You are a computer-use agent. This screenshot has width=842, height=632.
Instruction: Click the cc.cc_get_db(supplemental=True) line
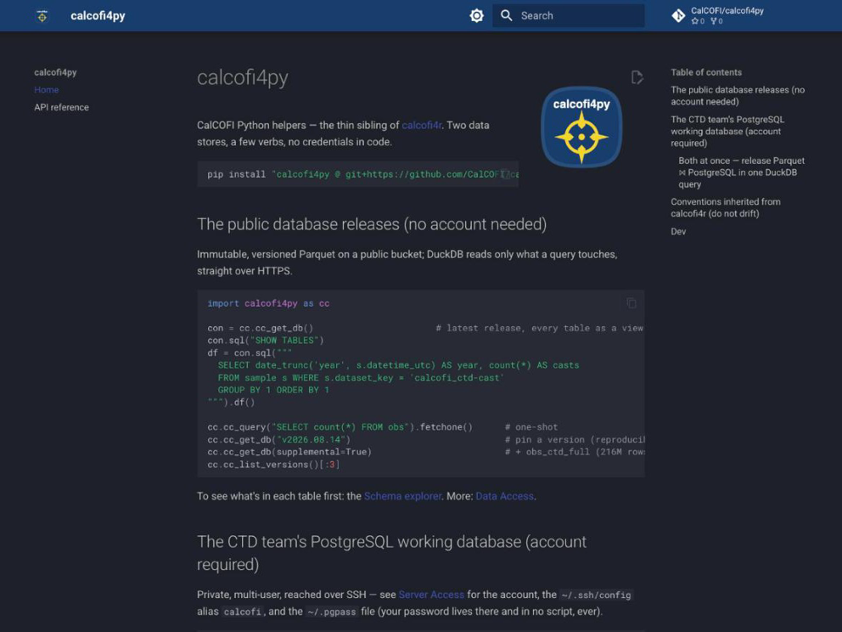point(289,451)
